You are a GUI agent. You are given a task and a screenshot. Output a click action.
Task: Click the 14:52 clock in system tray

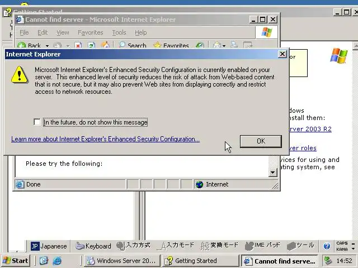(x=345, y=261)
